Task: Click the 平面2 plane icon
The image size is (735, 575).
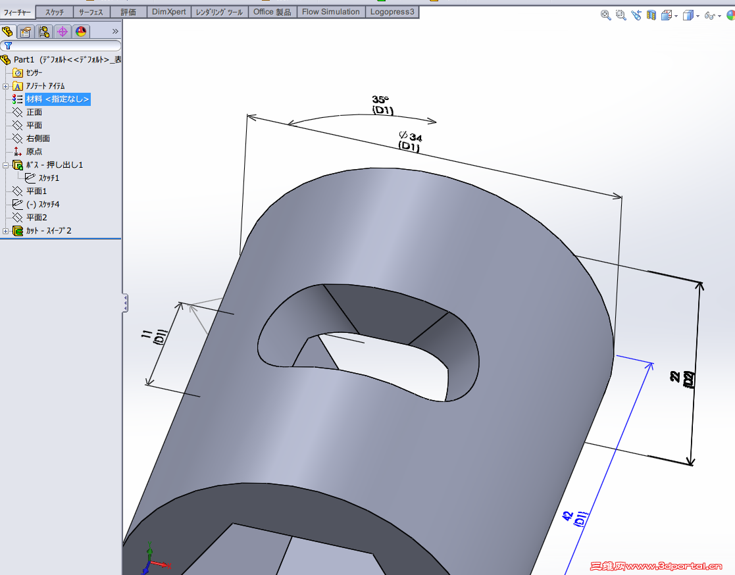Action: (17, 218)
